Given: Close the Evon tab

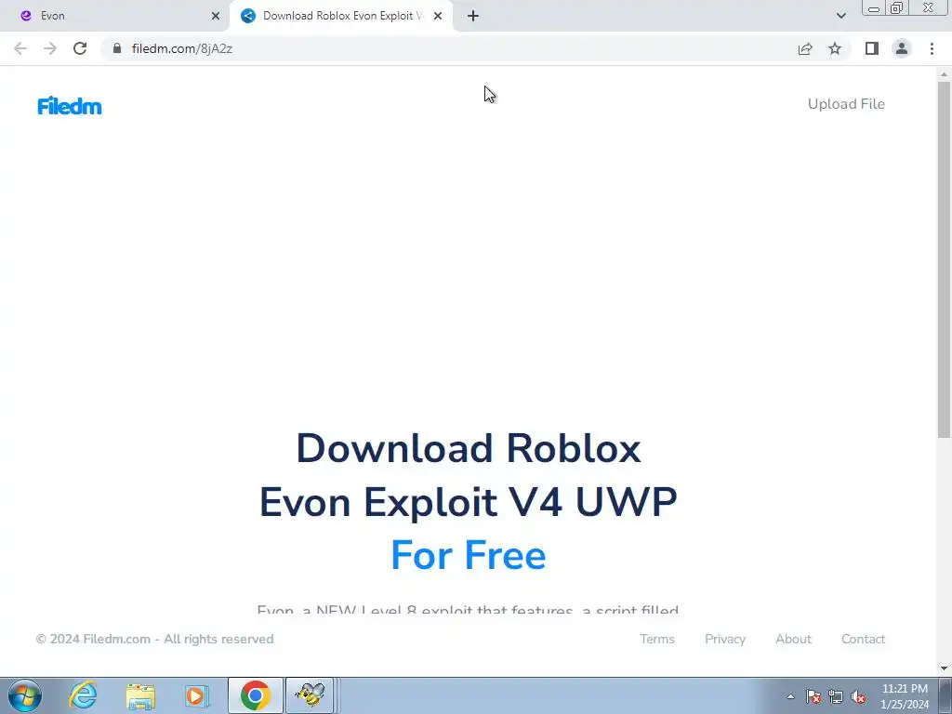Looking at the screenshot, I should [x=216, y=16].
